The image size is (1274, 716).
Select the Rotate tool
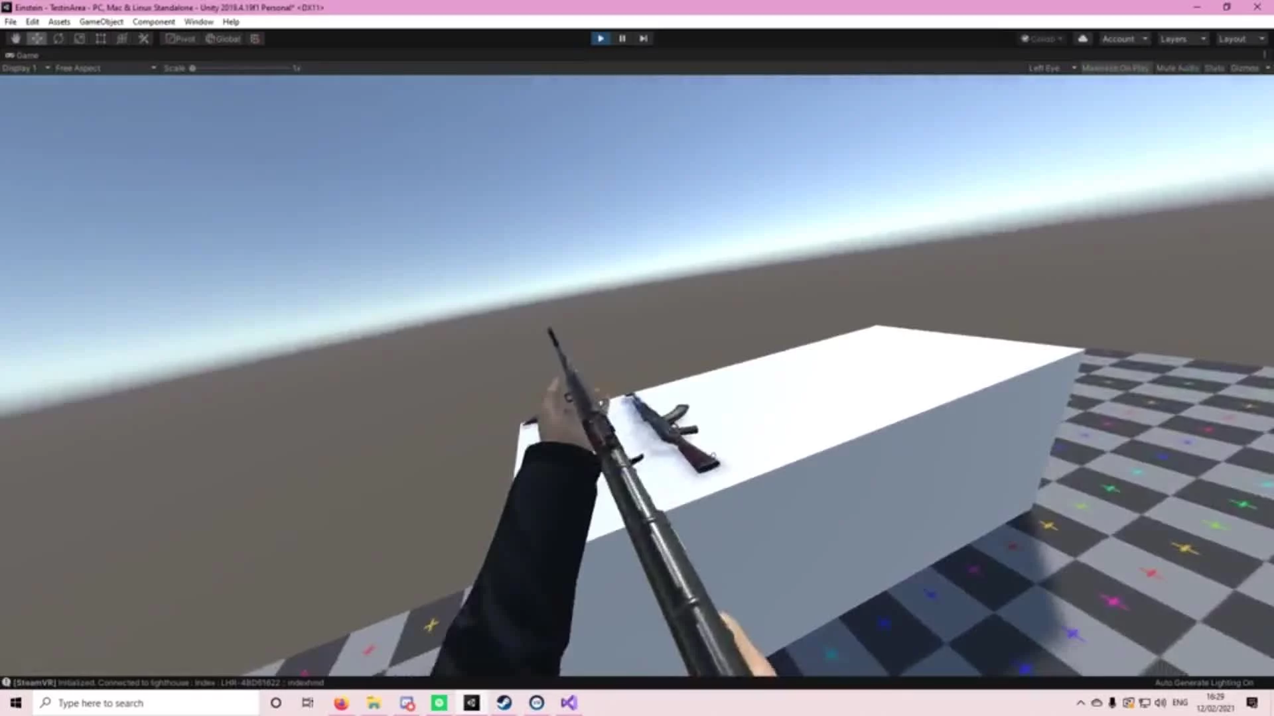coord(58,38)
